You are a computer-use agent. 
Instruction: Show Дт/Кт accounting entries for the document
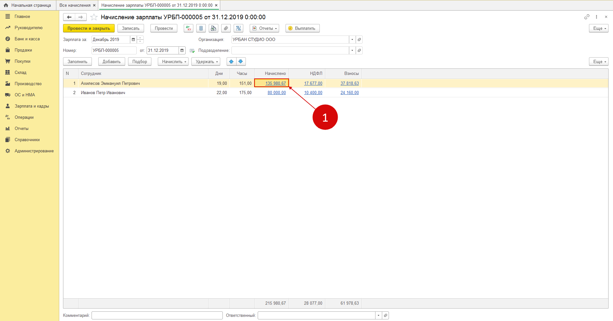tap(189, 28)
